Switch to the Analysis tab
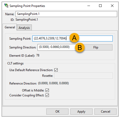This screenshot has width=120, height=118. (24, 28)
